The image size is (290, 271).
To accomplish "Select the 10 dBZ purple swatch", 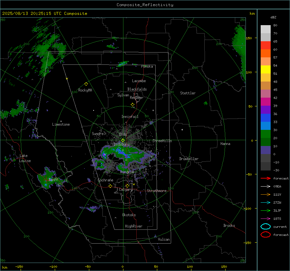I will click(x=266, y=150).
